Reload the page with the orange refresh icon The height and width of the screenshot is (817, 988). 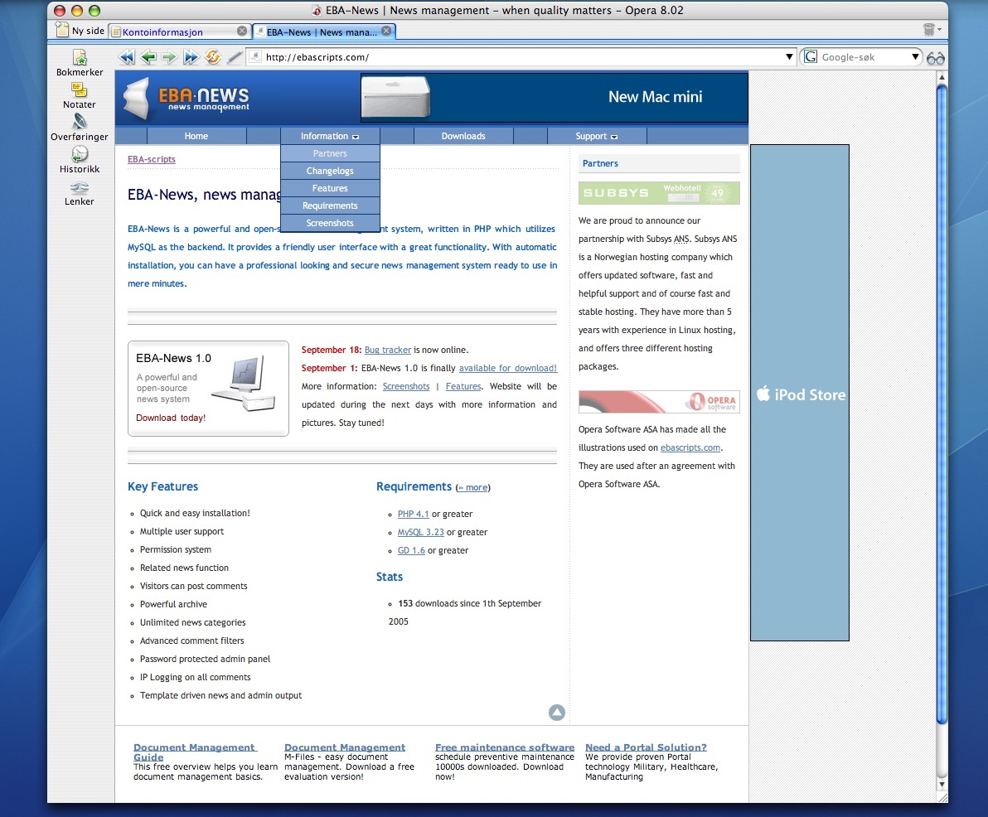(213, 57)
